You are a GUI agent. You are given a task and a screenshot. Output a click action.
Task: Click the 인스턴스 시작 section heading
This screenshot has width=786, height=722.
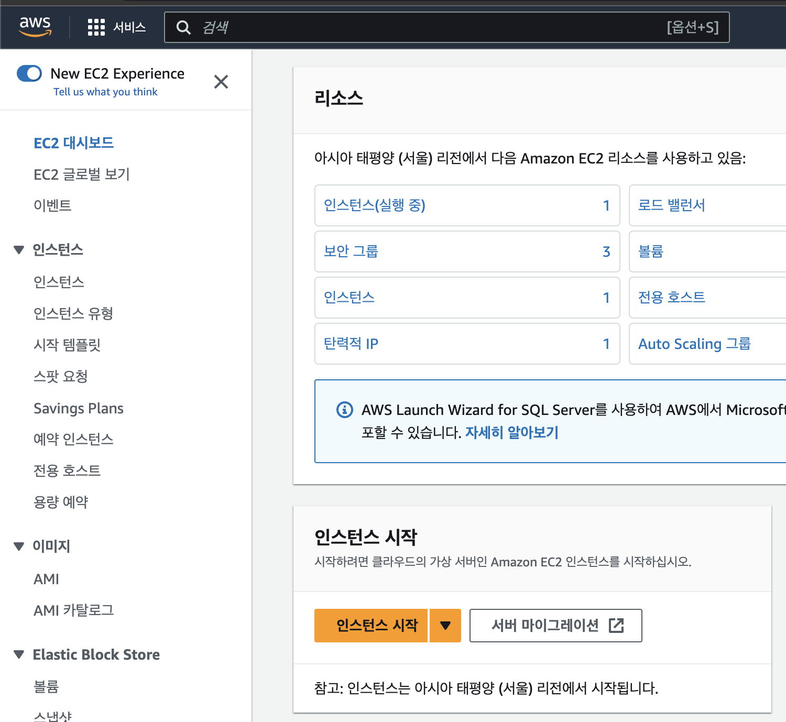click(366, 537)
